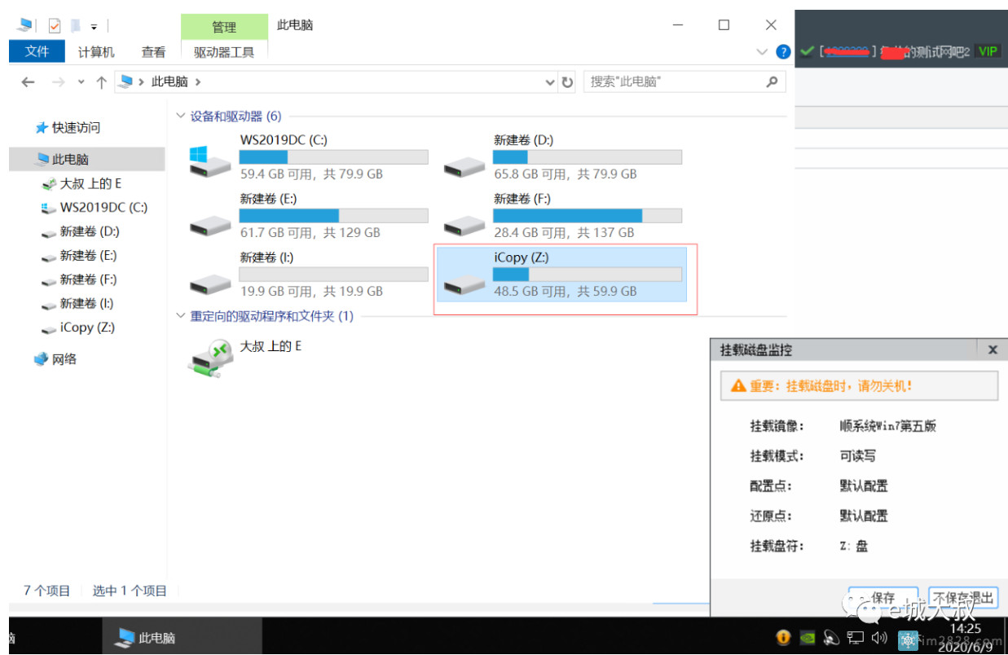Open the WS2019DC (C:) drive icon
This screenshot has height=655, width=1008.
coord(209,161)
